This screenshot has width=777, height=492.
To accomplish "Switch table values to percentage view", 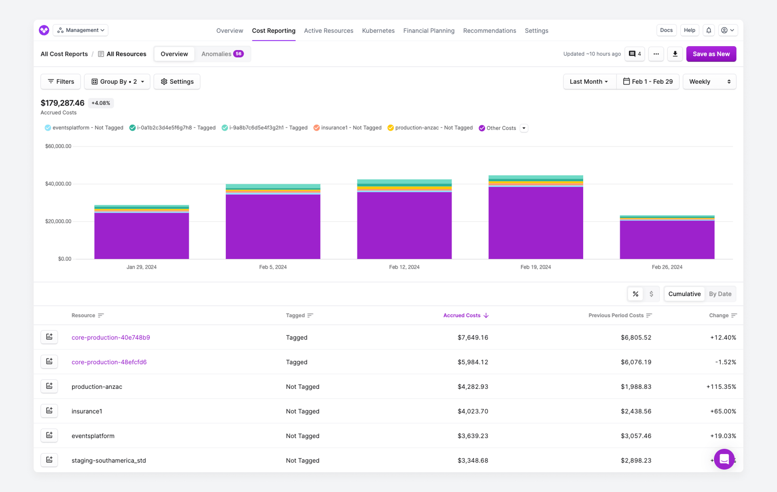I will tap(635, 294).
